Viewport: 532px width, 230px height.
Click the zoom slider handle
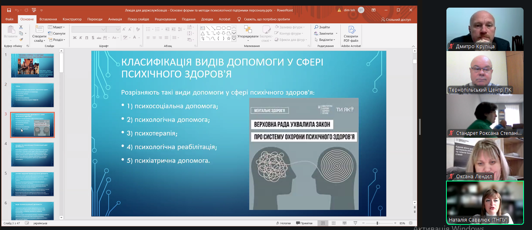tap(377, 223)
